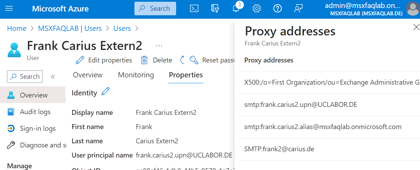The width and height of the screenshot is (420, 170).
Task: Click the Diagnose wrench icon
Action: (x=11, y=145)
